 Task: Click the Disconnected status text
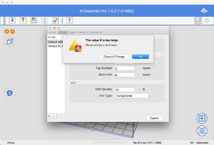point(202,143)
